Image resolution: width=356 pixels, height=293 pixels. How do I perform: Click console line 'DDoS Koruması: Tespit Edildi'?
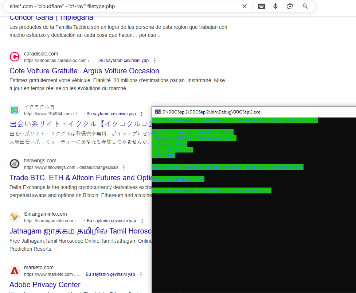pos(192,132)
